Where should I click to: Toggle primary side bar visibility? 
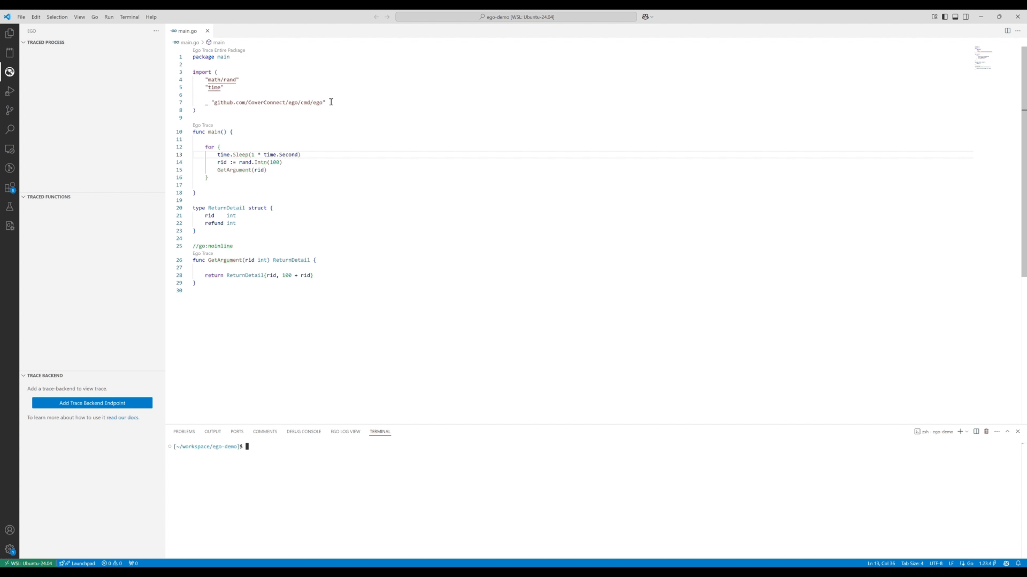pos(945,17)
